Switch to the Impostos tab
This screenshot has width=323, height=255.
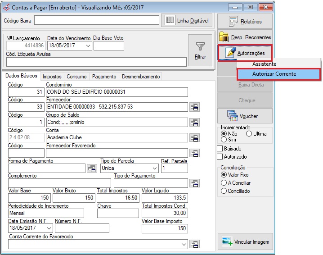52,77
